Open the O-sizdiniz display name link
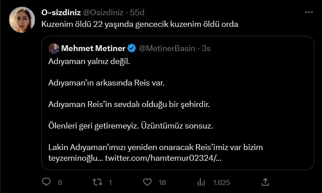Image resolution: width=322 pixels, height=193 pixels. [x=60, y=13]
